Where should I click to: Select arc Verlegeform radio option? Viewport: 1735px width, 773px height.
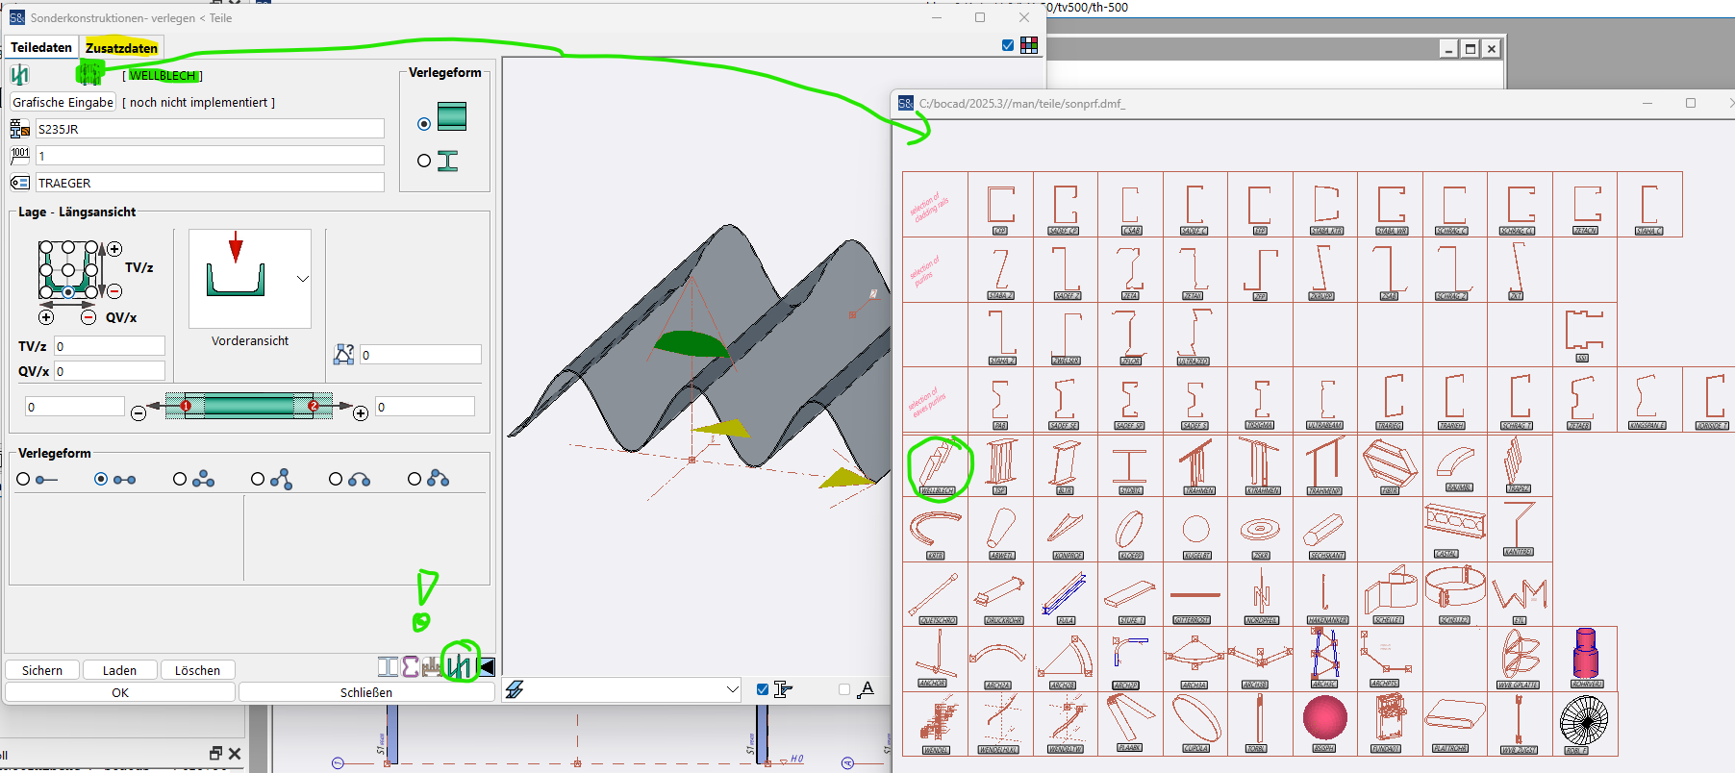[336, 479]
